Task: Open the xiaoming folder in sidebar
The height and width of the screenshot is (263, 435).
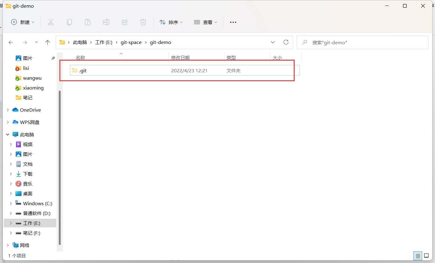Action: (x=33, y=88)
